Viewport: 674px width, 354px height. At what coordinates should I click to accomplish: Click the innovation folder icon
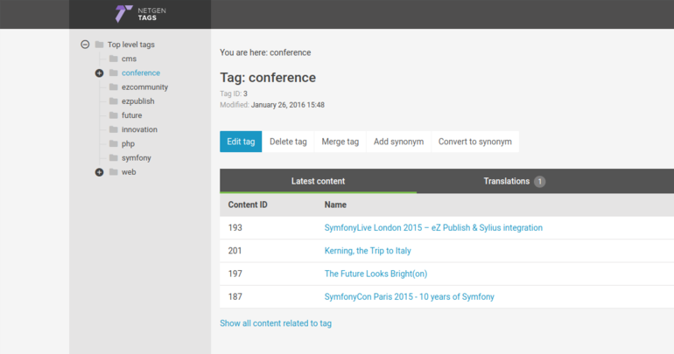pyautogui.click(x=114, y=129)
